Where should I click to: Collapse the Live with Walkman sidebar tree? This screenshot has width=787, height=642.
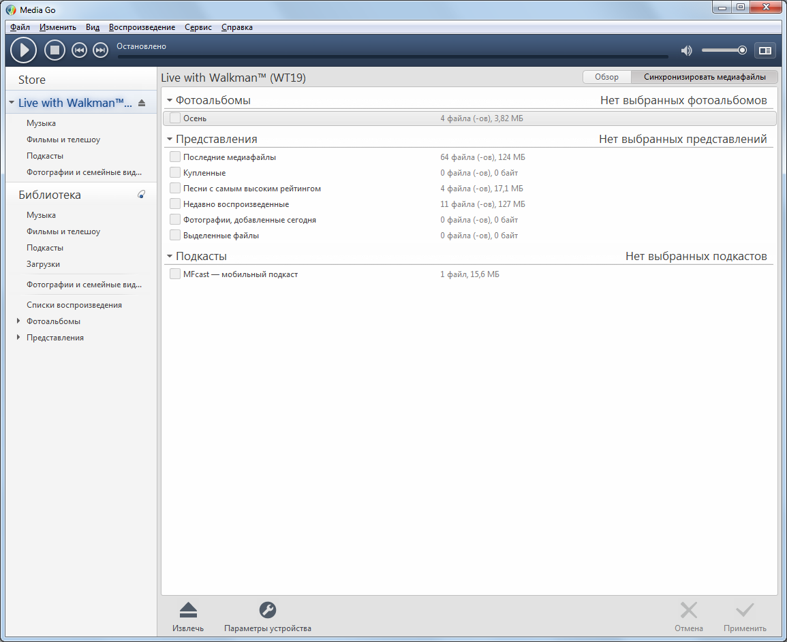12,103
